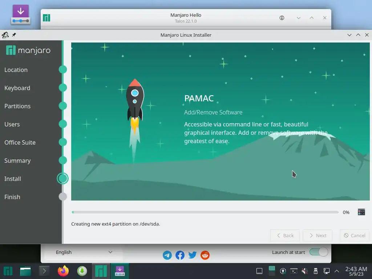Click the Cancel button

[x=355, y=235]
